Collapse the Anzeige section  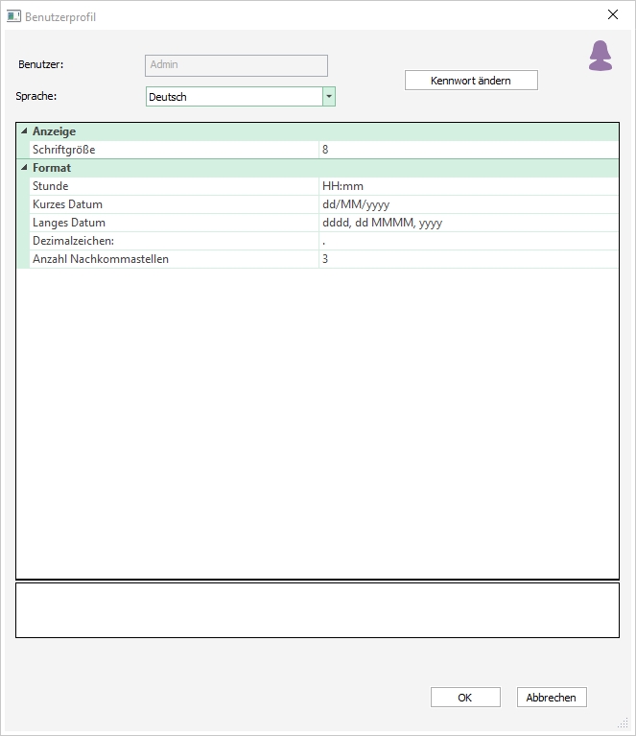click(x=24, y=131)
